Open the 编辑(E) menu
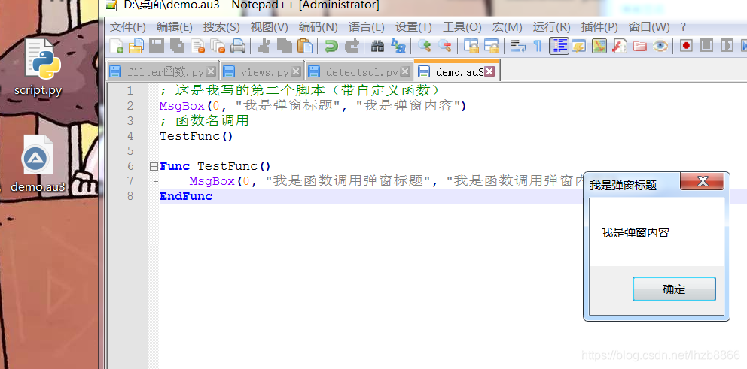Image resolution: width=747 pixels, height=369 pixels. 175,26
